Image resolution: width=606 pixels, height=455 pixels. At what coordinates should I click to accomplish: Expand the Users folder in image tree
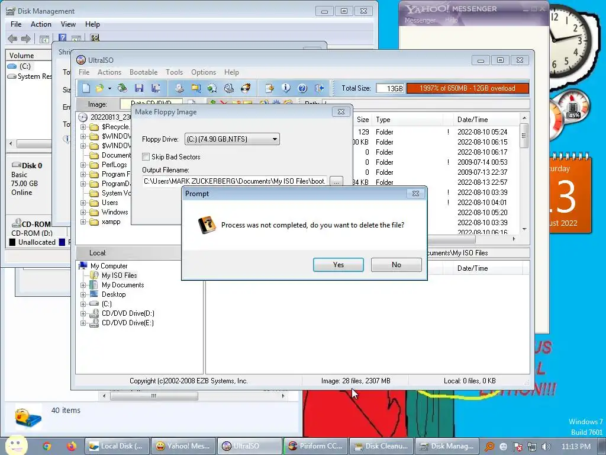point(83,203)
